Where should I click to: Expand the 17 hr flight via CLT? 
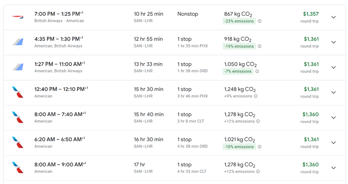pyautogui.click(x=333, y=168)
